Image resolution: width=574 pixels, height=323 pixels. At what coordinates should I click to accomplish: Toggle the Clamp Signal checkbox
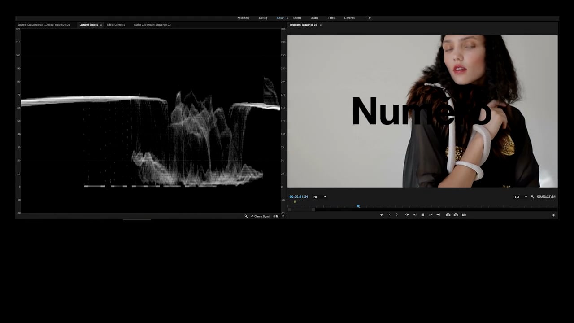pyautogui.click(x=252, y=216)
